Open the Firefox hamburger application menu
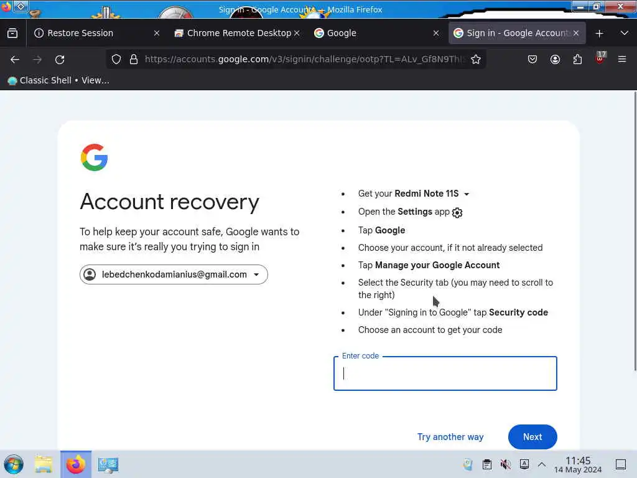This screenshot has height=478, width=637. (x=622, y=60)
